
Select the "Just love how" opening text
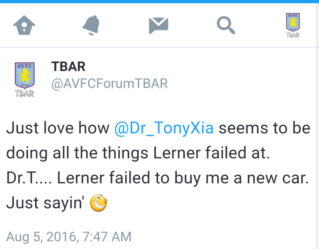click(58, 128)
